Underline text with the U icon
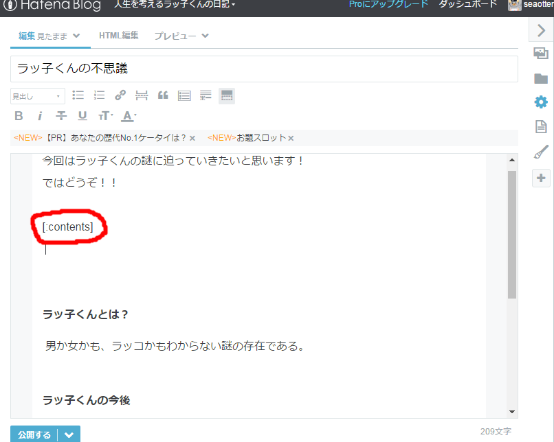The image size is (554, 442). [82, 115]
